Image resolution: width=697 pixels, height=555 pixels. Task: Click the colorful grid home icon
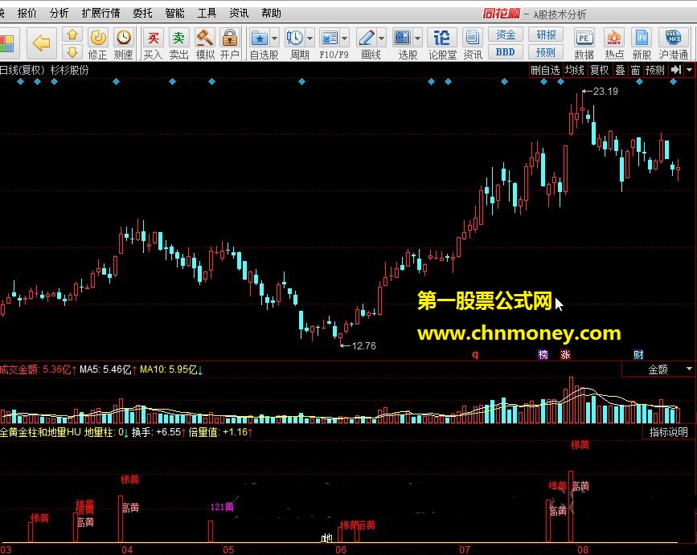coord(6,44)
